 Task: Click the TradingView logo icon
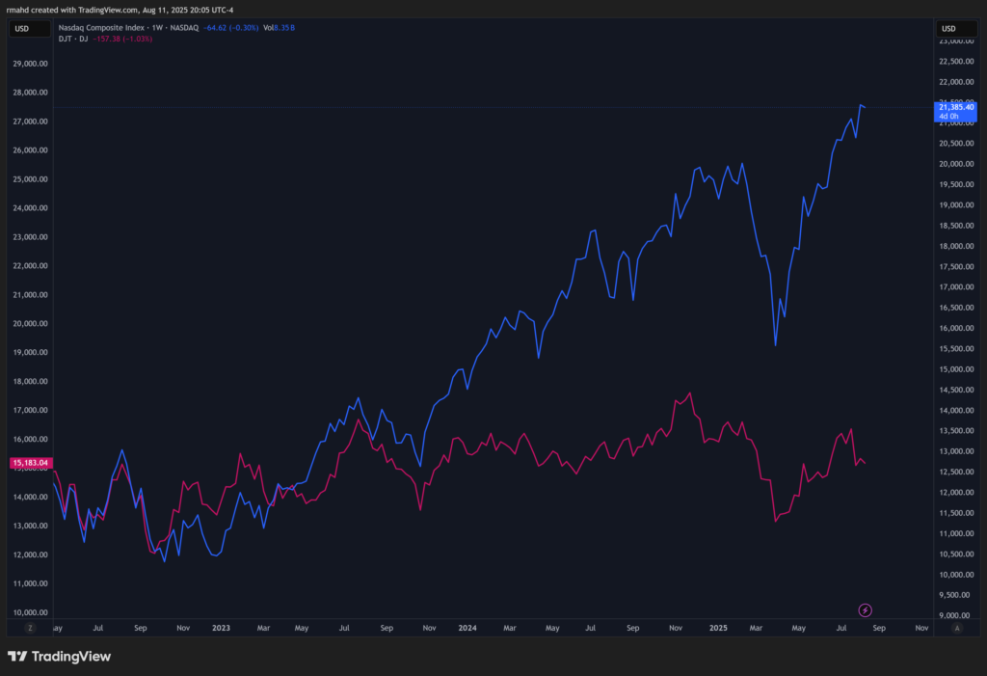[16, 657]
